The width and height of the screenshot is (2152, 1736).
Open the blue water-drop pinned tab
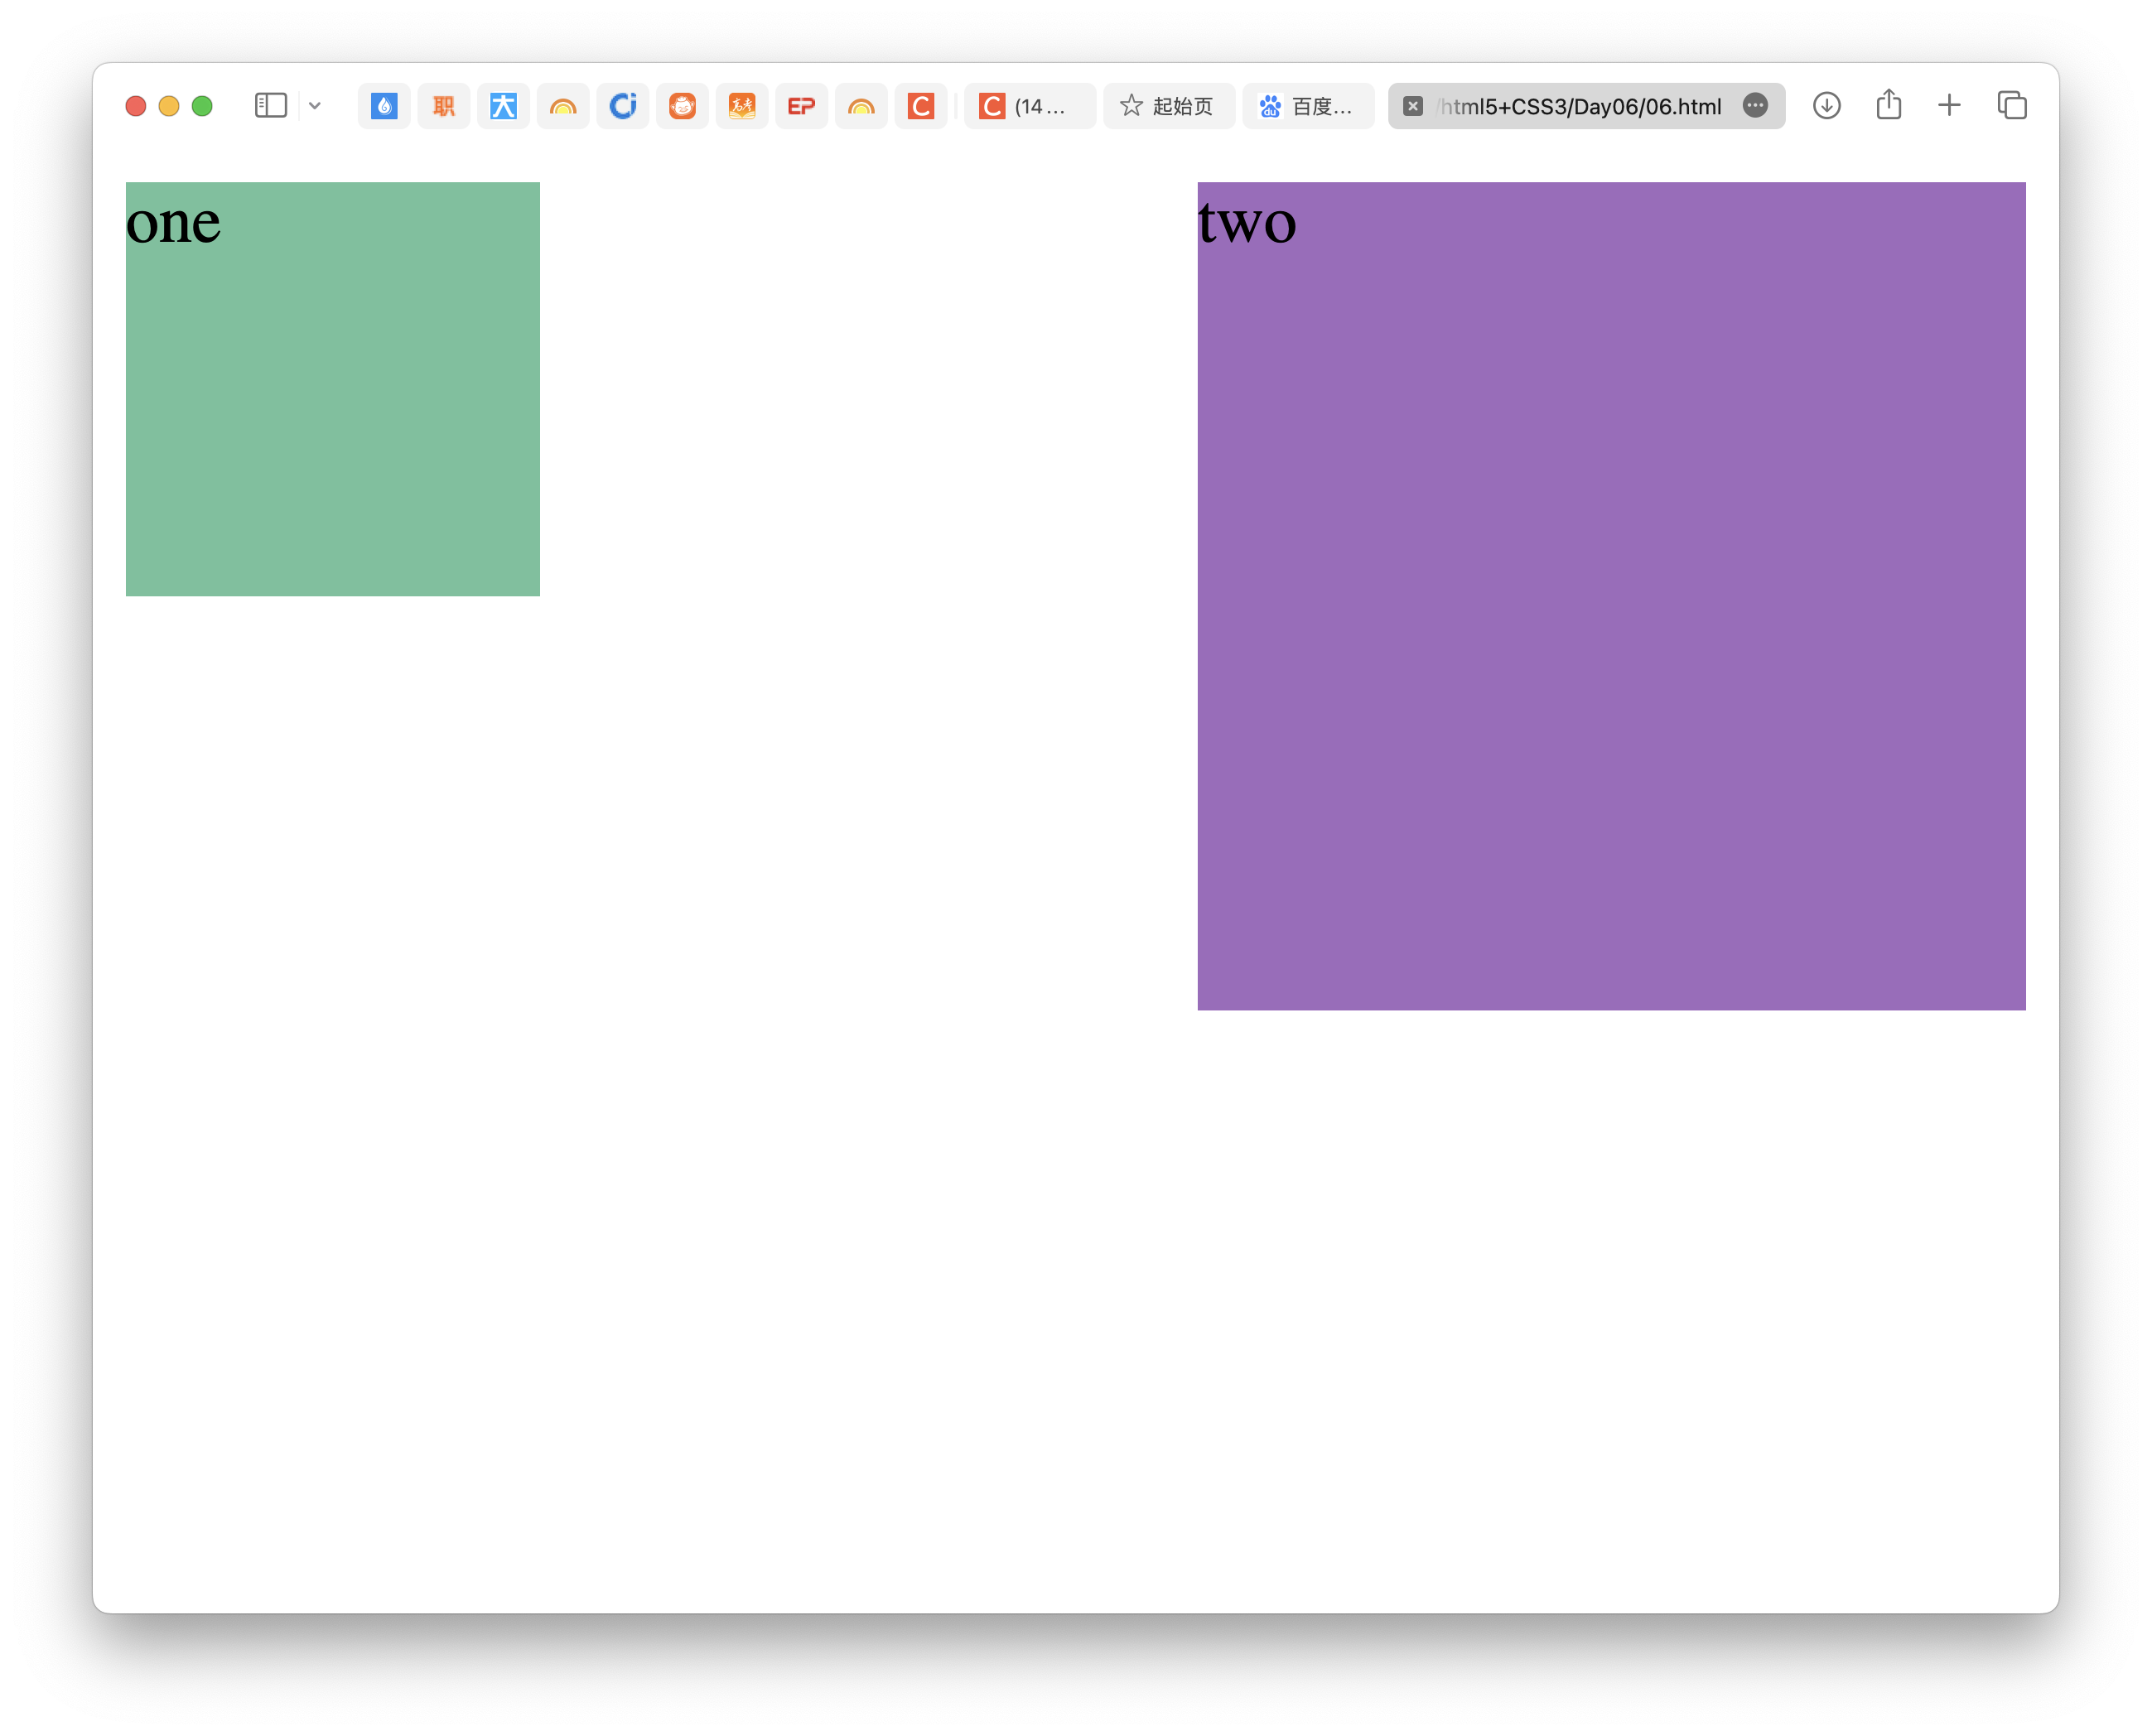click(384, 106)
